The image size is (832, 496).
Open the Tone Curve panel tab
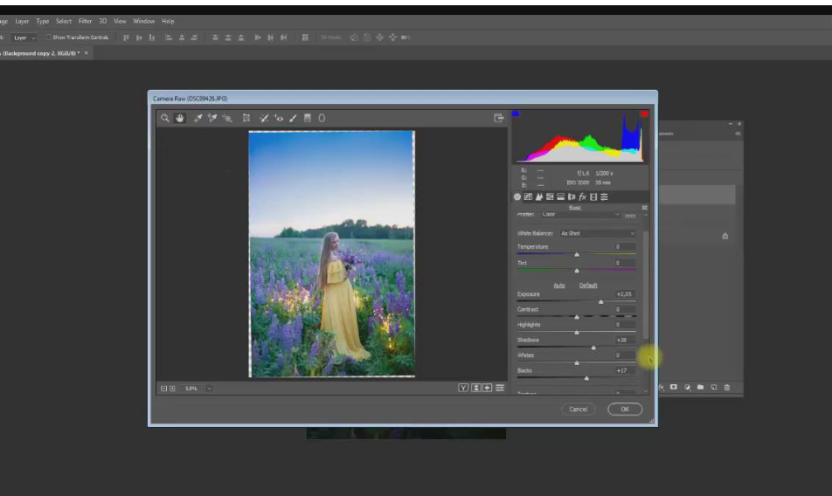point(528,197)
